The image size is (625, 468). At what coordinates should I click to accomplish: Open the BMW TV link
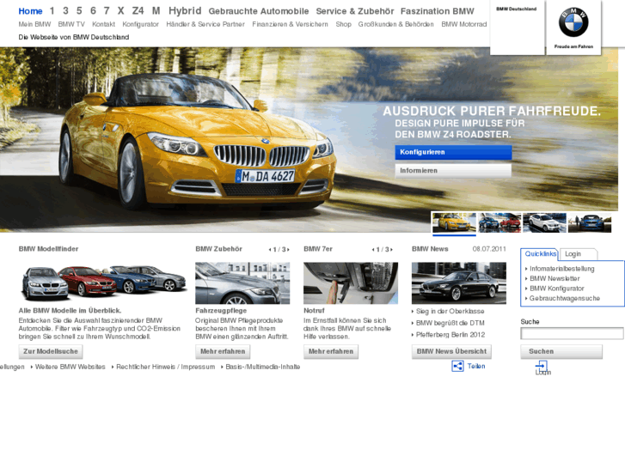click(x=71, y=24)
